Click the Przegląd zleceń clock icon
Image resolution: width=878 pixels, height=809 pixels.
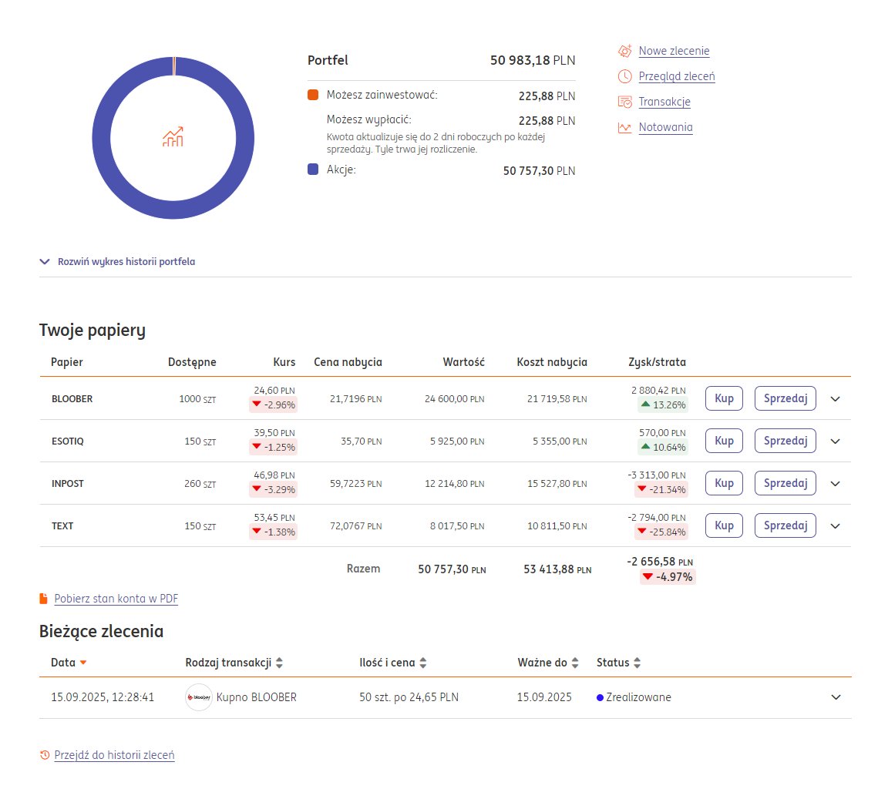tap(625, 76)
